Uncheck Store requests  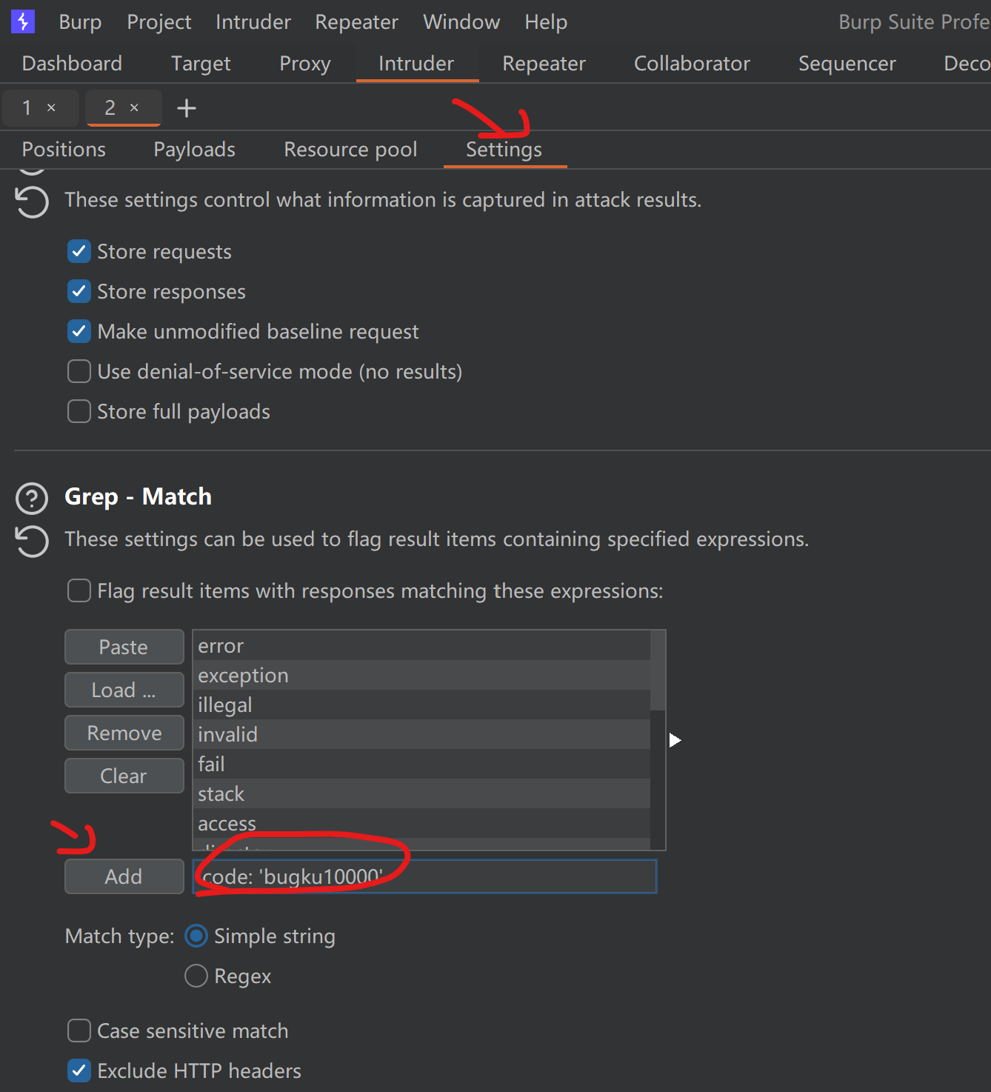click(x=79, y=251)
